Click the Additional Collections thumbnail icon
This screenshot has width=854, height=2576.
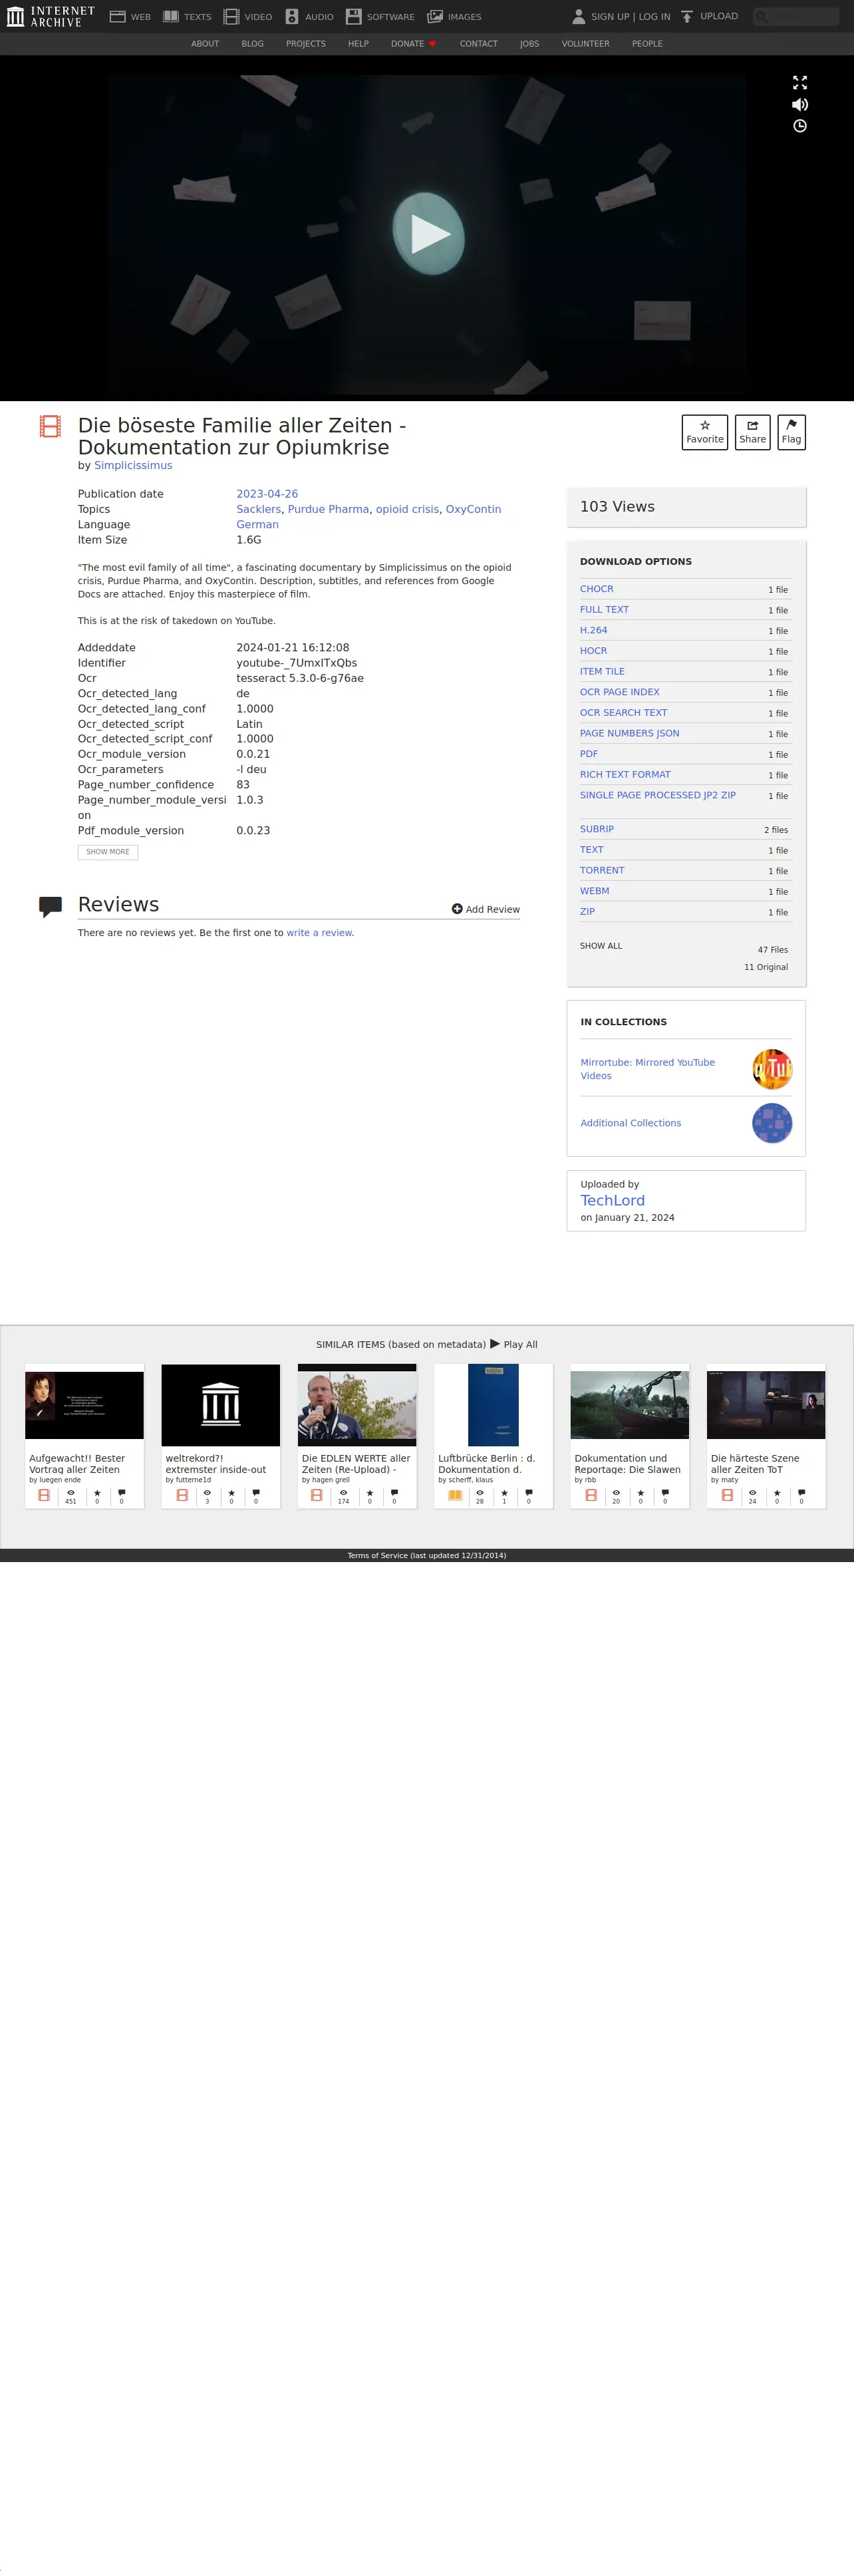pyautogui.click(x=772, y=1123)
